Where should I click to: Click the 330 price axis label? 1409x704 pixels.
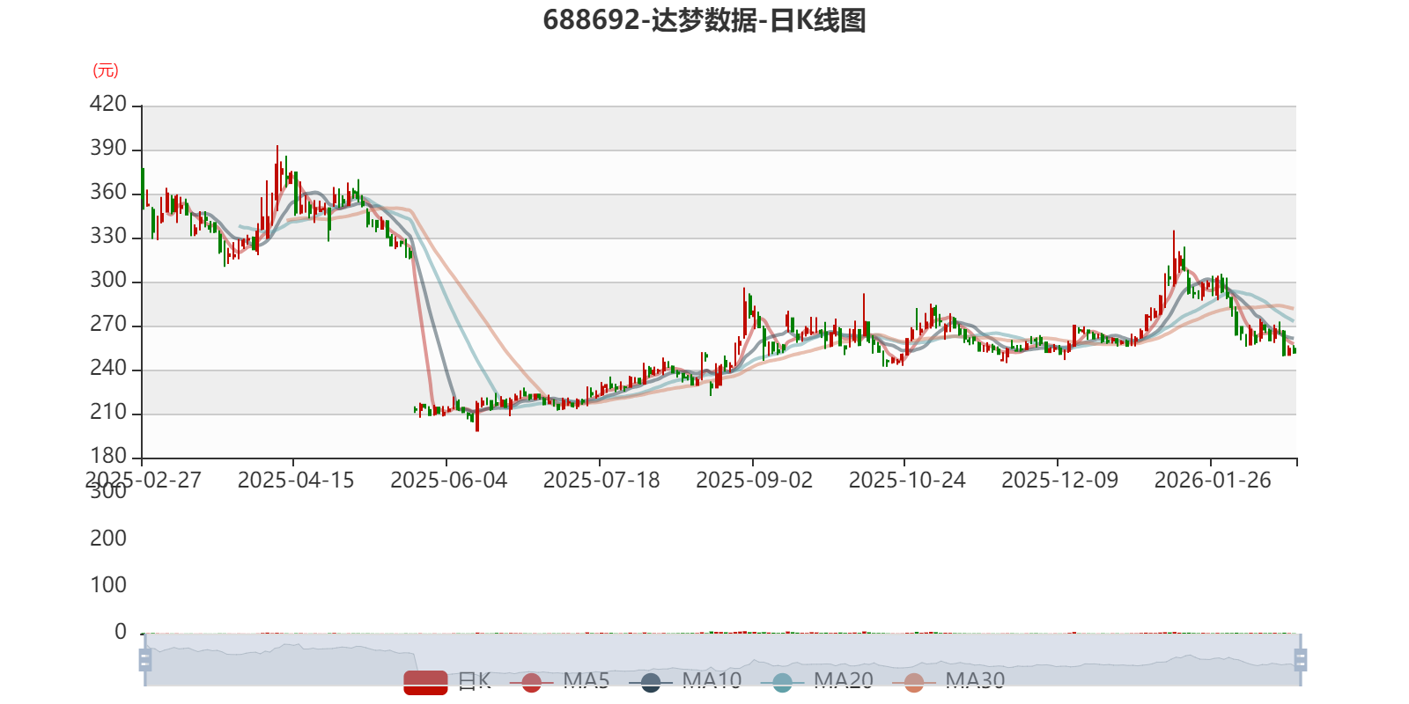click(108, 236)
